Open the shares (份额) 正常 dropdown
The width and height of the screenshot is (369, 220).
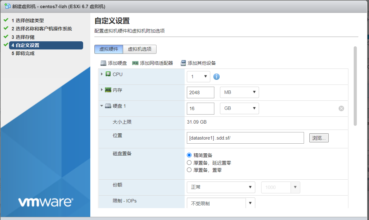(221, 187)
